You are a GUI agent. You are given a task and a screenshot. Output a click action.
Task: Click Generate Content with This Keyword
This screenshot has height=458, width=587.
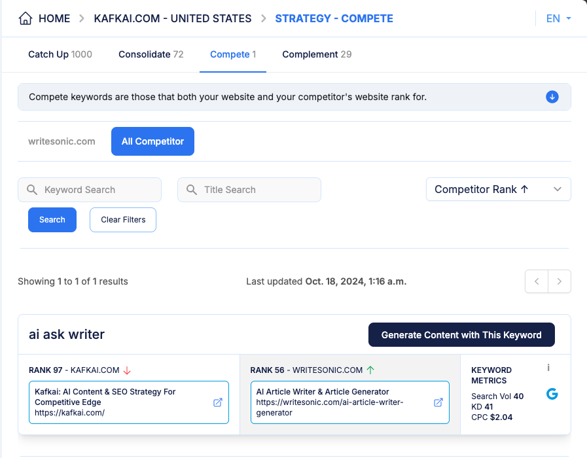pos(461,335)
